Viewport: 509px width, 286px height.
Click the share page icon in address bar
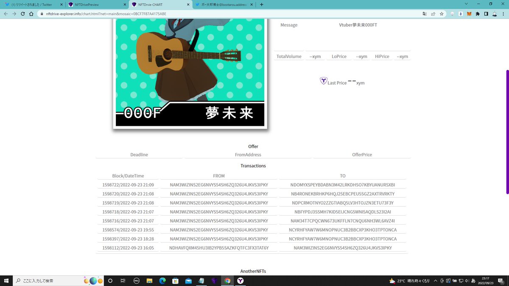click(433, 14)
